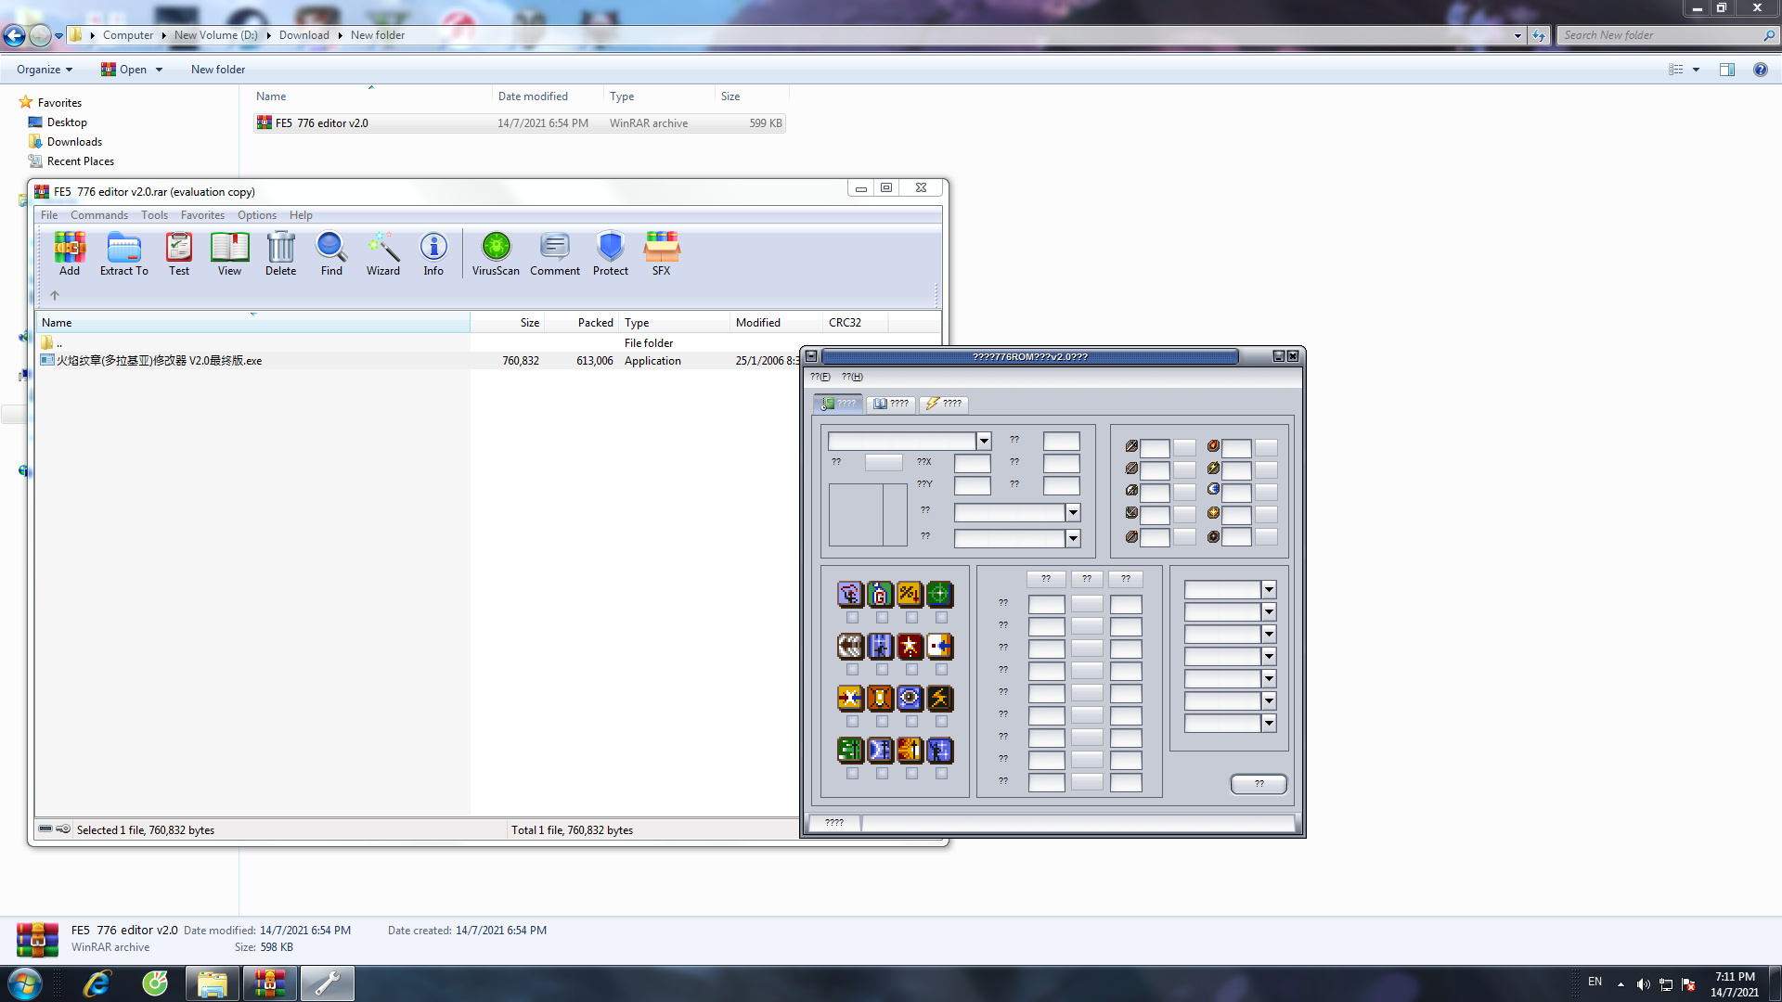Toggle the Explorer preview pane icon

(x=1726, y=70)
